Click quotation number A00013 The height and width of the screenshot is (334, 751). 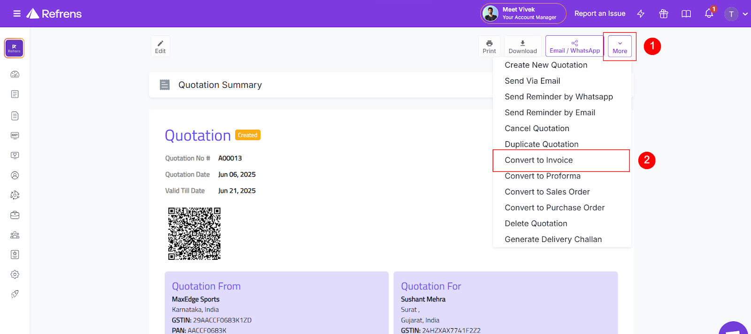click(230, 158)
